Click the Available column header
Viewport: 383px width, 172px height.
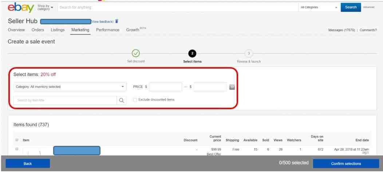[250, 140]
